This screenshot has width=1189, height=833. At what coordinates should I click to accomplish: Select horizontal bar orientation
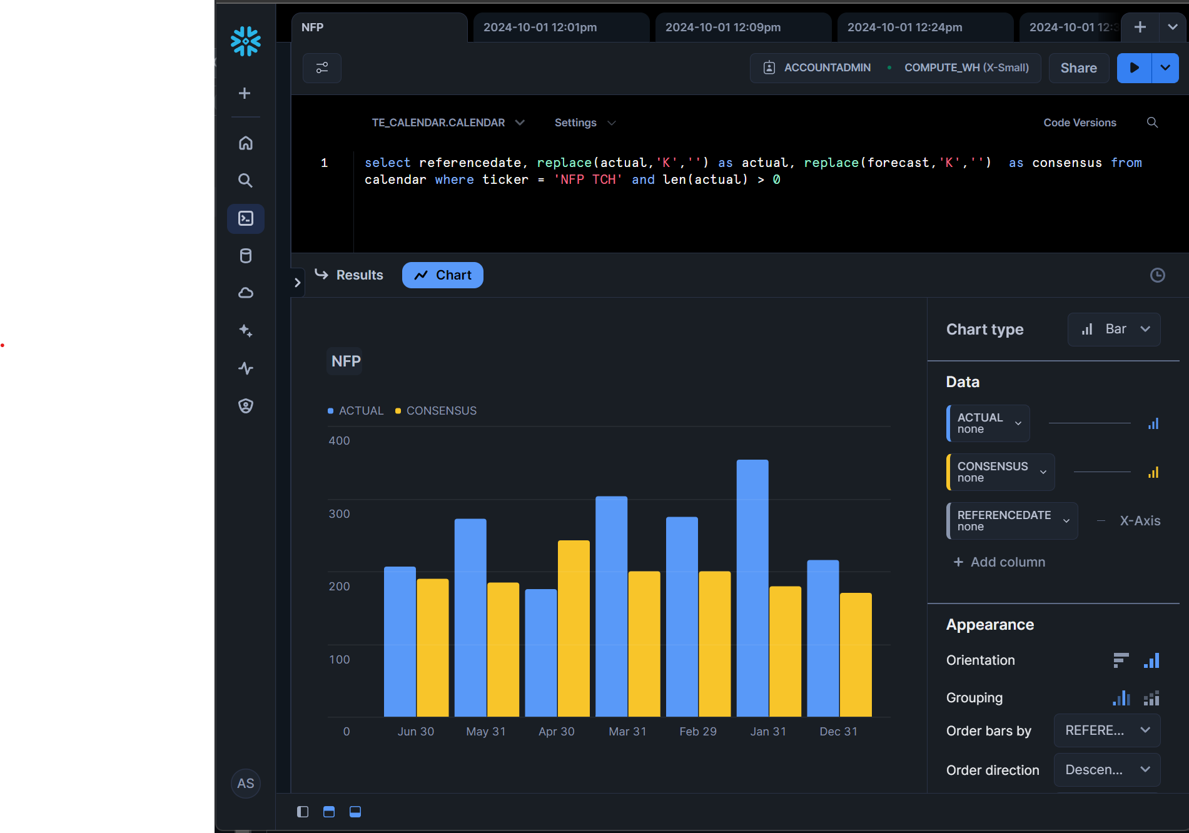point(1121,660)
